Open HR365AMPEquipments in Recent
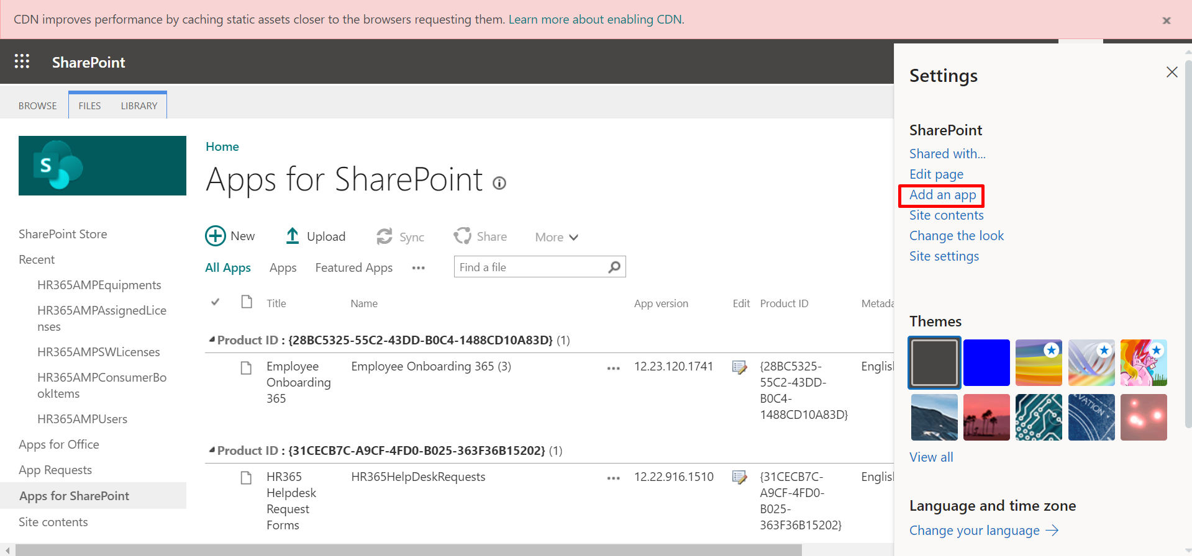This screenshot has width=1192, height=556. click(99, 285)
